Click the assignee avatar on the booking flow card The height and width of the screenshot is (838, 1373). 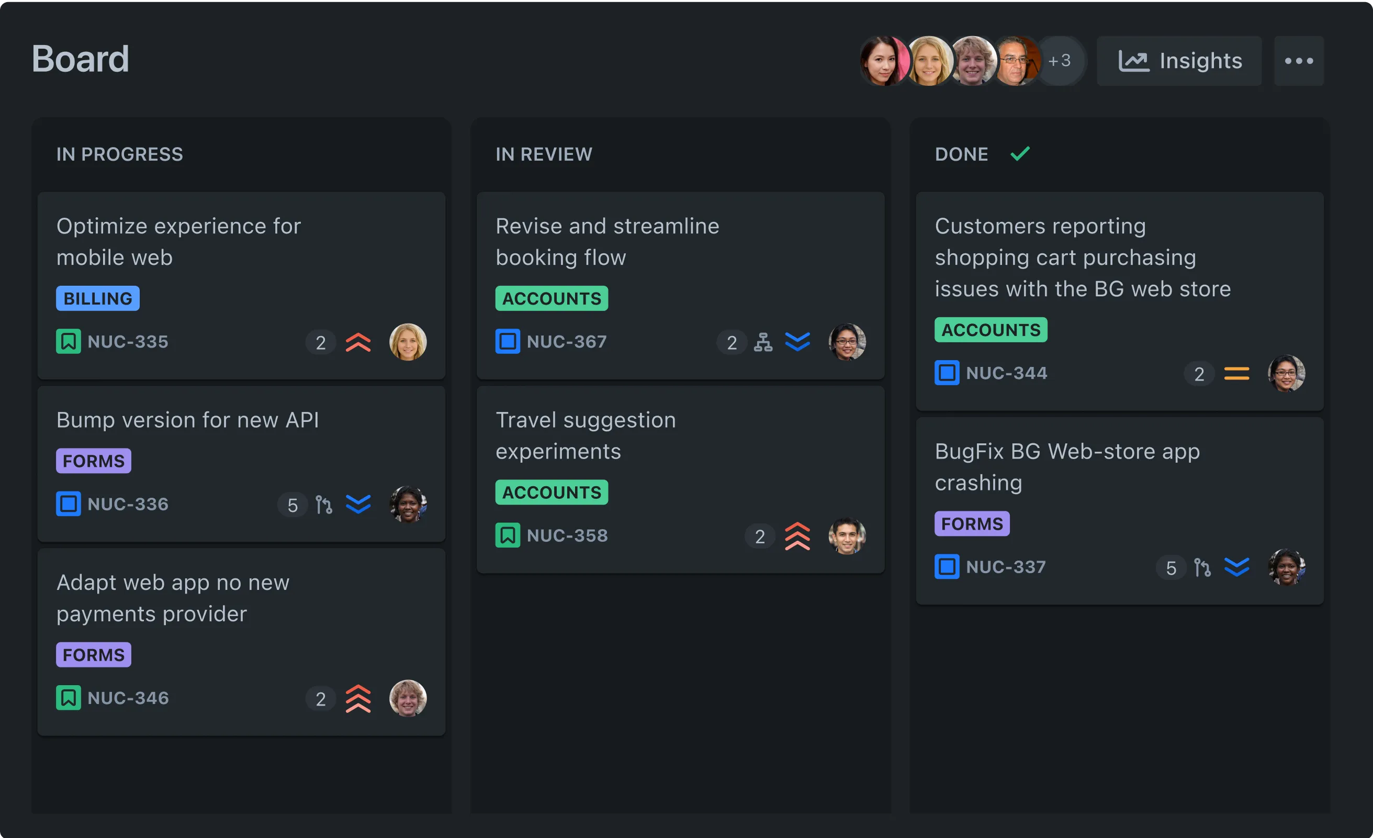tap(847, 342)
